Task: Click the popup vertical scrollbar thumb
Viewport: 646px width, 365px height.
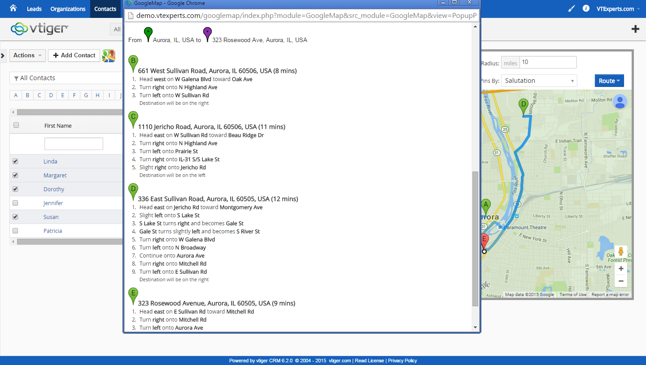Action: click(476, 239)
